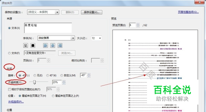This screenshot has height=112, width=206.
Task: Open 页面范围选项(G)... link
Action: [188, 12]
